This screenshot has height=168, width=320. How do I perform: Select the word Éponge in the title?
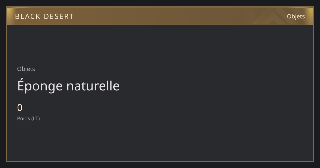click(40, 86)
